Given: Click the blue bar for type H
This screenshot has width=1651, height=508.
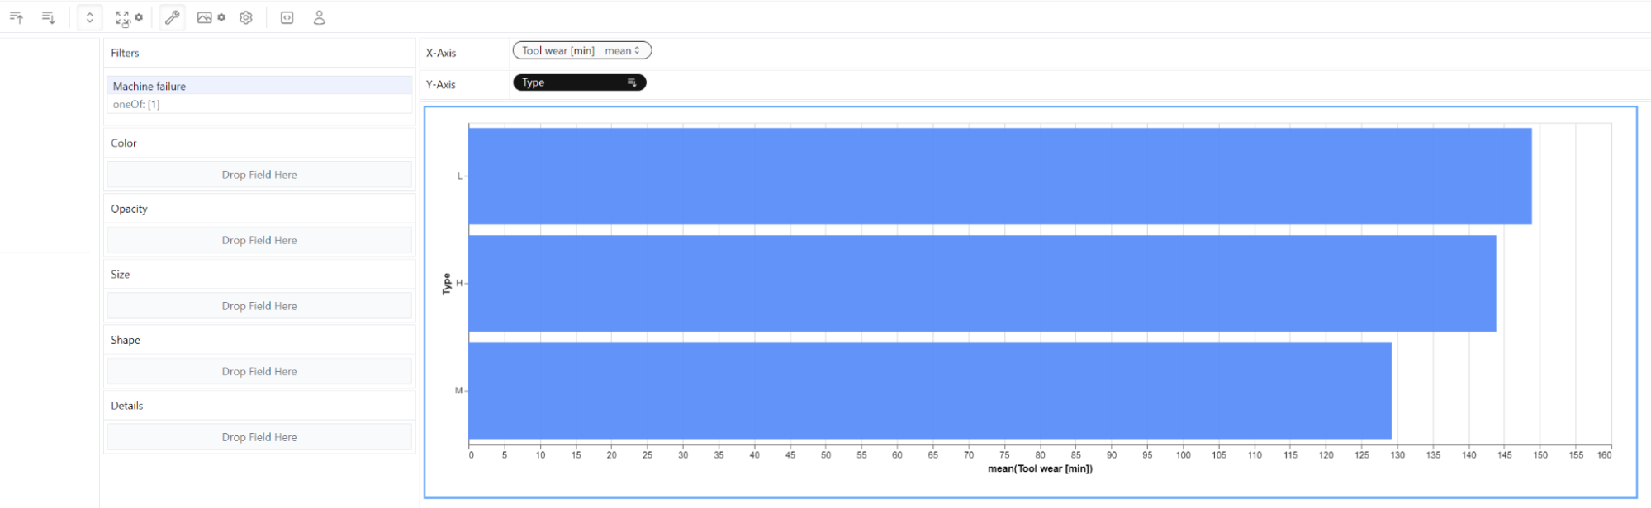Looking at the screenshot, I should click(x=982, y=284).
